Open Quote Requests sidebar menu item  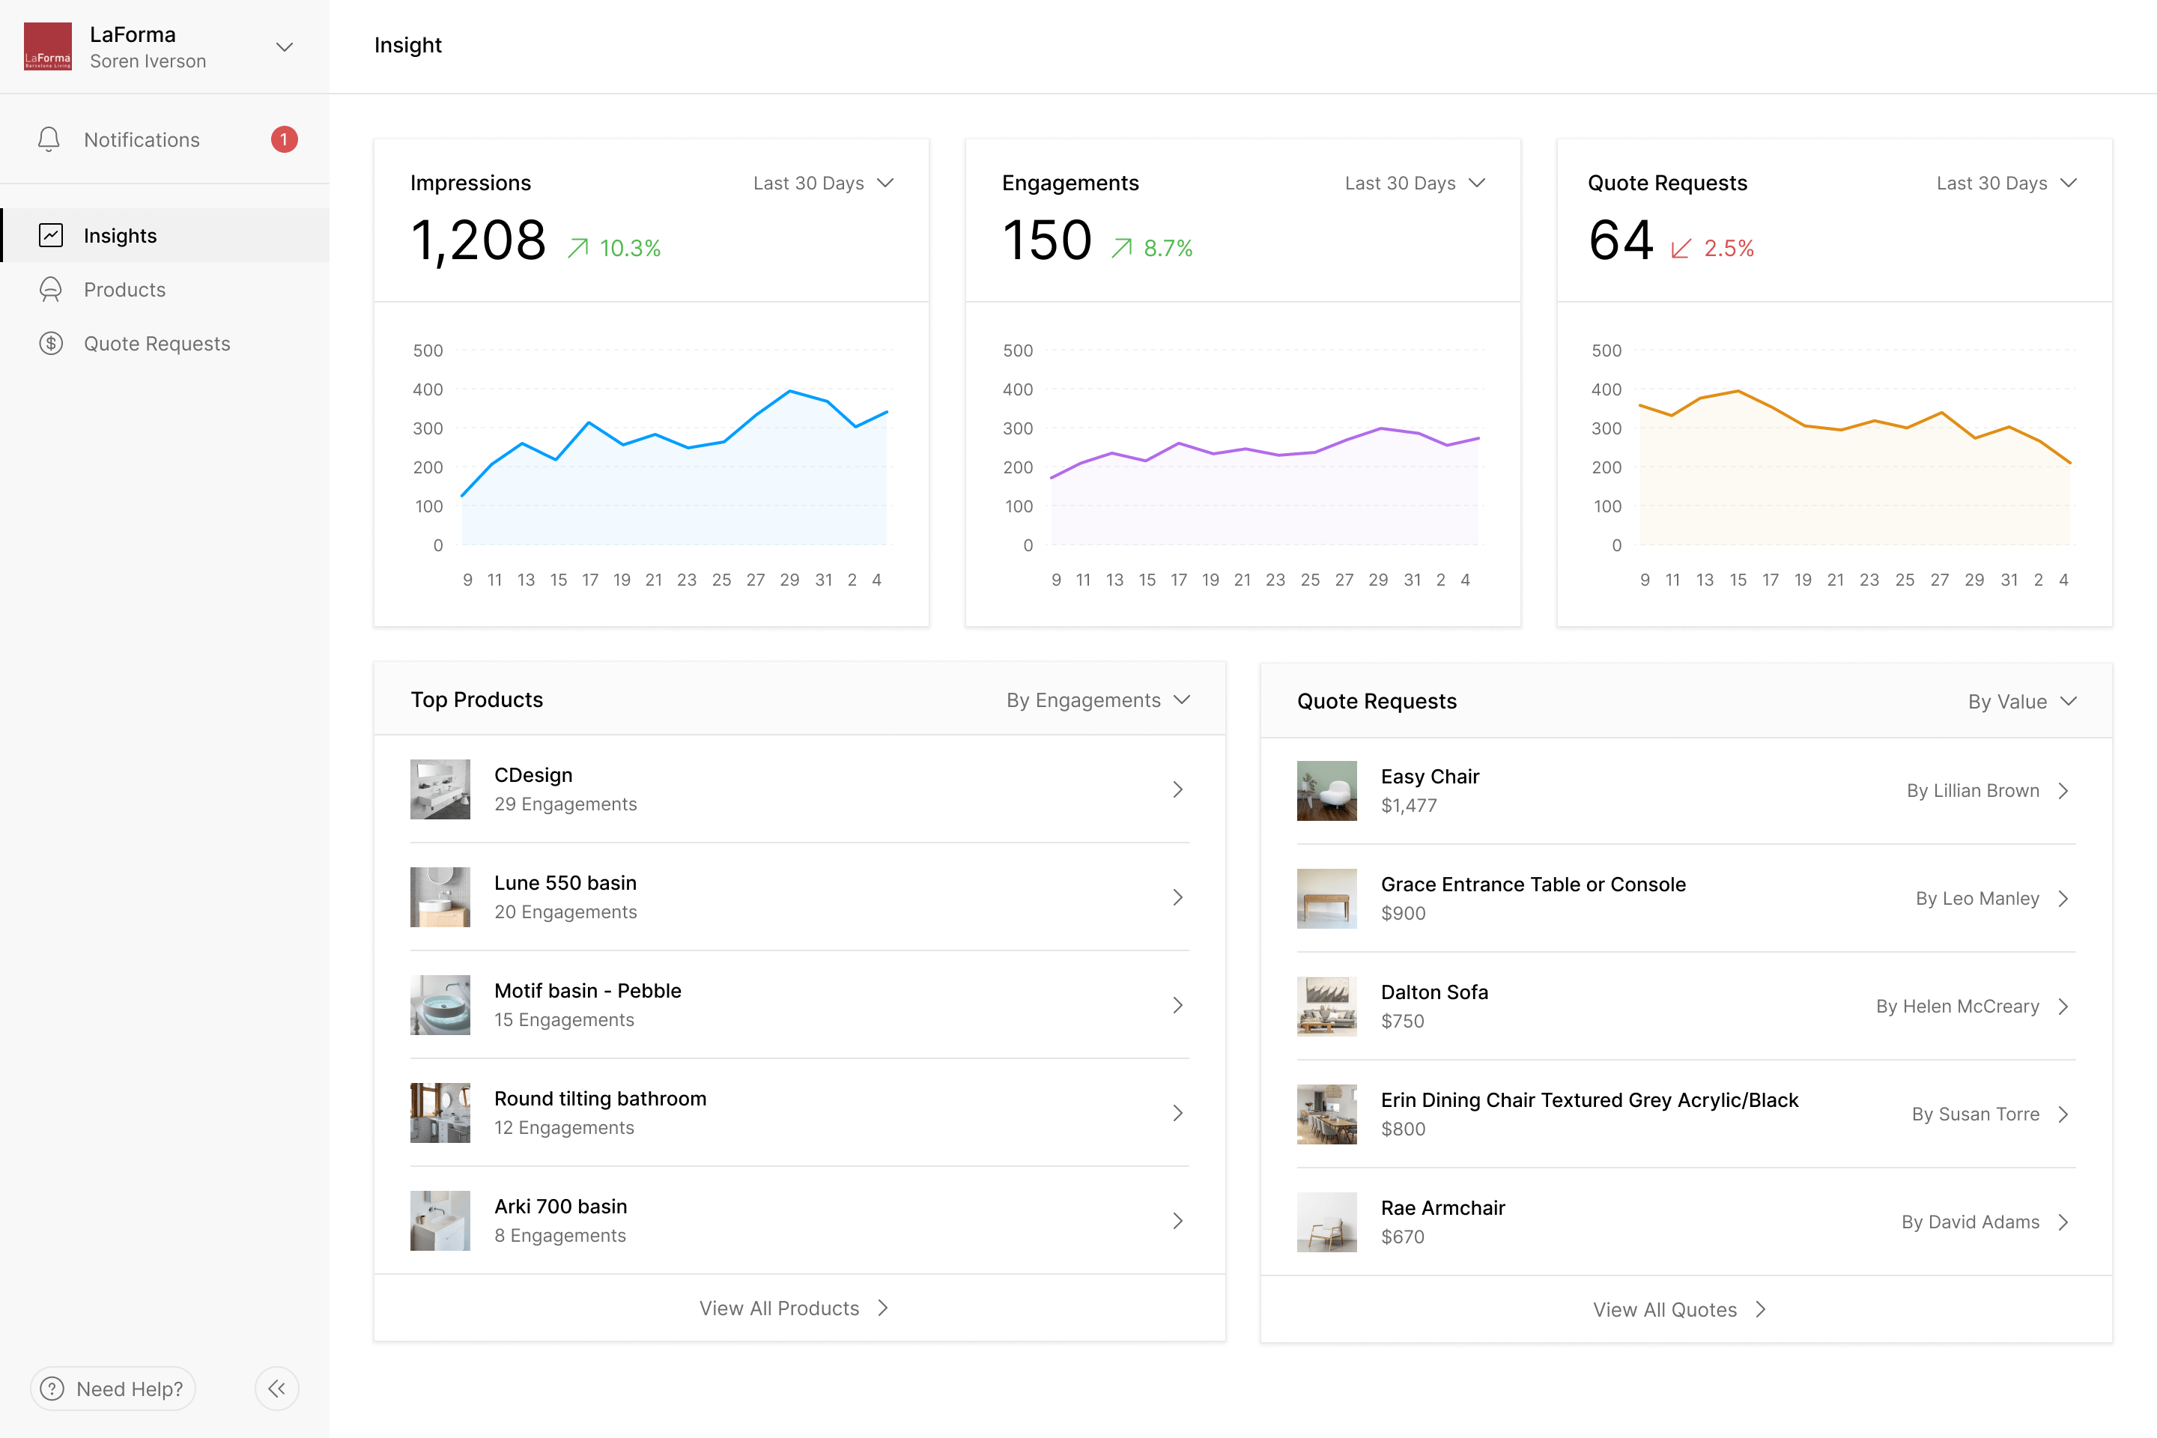(157, 344)
